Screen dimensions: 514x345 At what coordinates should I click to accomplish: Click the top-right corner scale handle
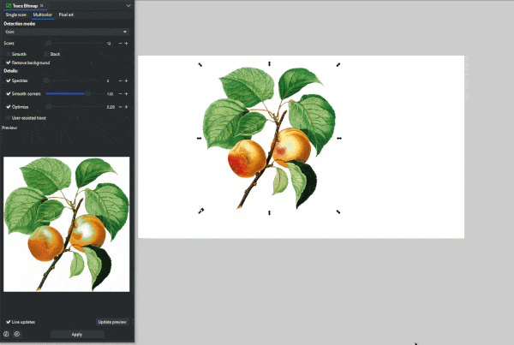click(338, 65)
